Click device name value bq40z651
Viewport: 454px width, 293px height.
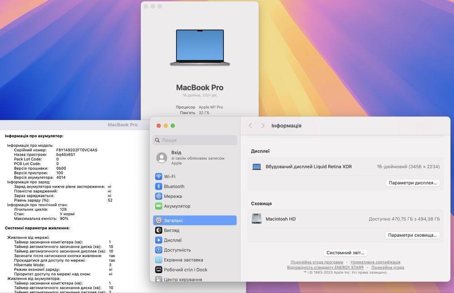click(65, 154)
